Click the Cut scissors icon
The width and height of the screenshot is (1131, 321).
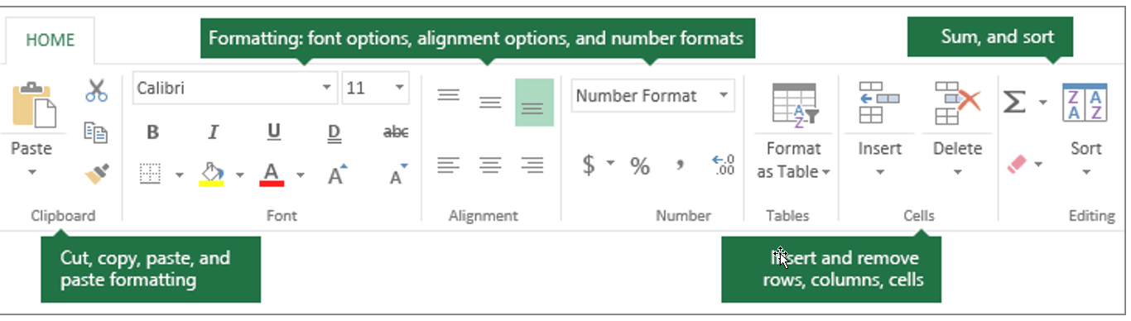pyautogui.click(x=97, y=90)
